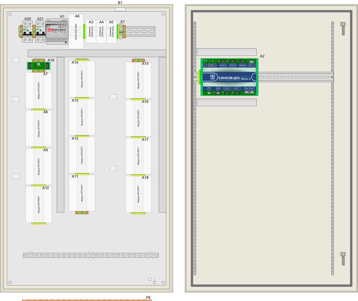Click the B1 element on the cabinet top

point(120,8)
